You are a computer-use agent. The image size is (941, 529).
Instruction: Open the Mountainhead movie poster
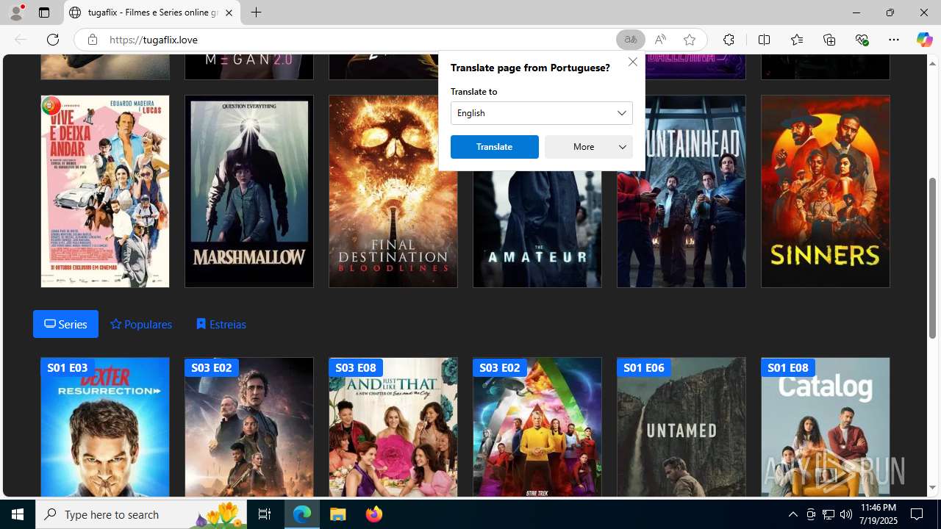(681, 228)
